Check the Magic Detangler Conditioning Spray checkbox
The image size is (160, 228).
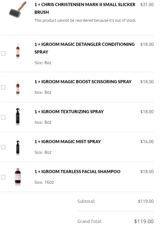click(3, 54)
